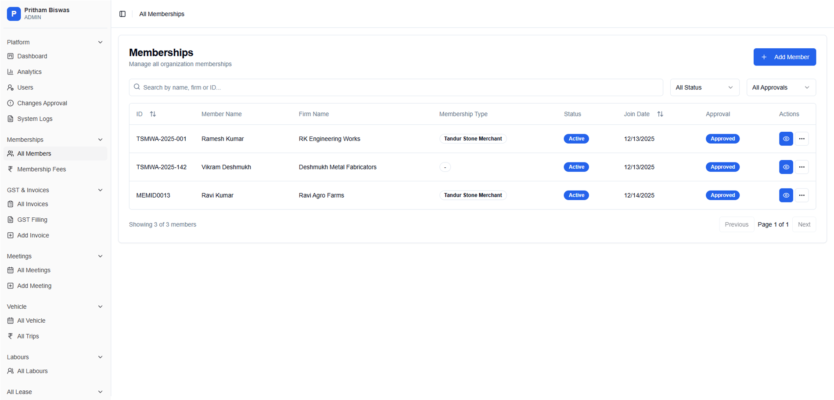The width and height of the screenshot is (834, 400).
Task: View Ramesh Kumar's membership with eye icon
Action: click(786, 139)
